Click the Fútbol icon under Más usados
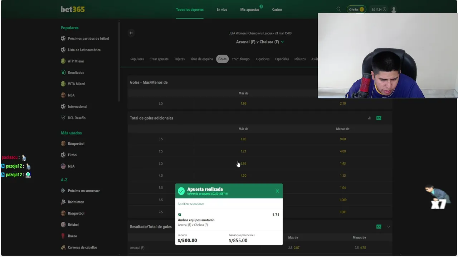This screenshot has height=257, width=458. (x=63, y=155)
